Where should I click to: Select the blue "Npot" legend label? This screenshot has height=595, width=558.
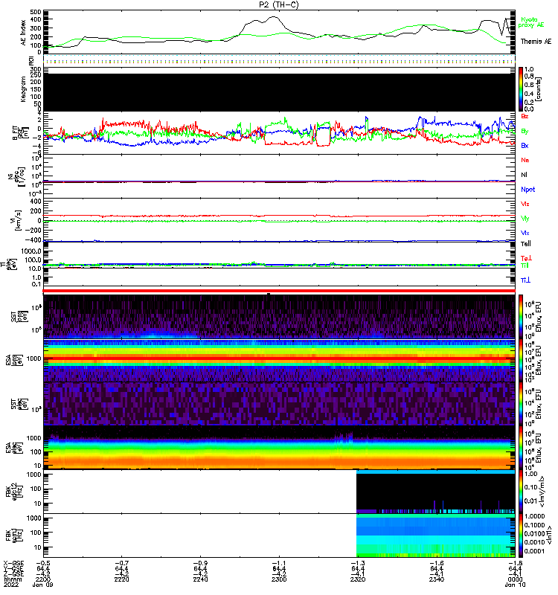tap(527, 190)
